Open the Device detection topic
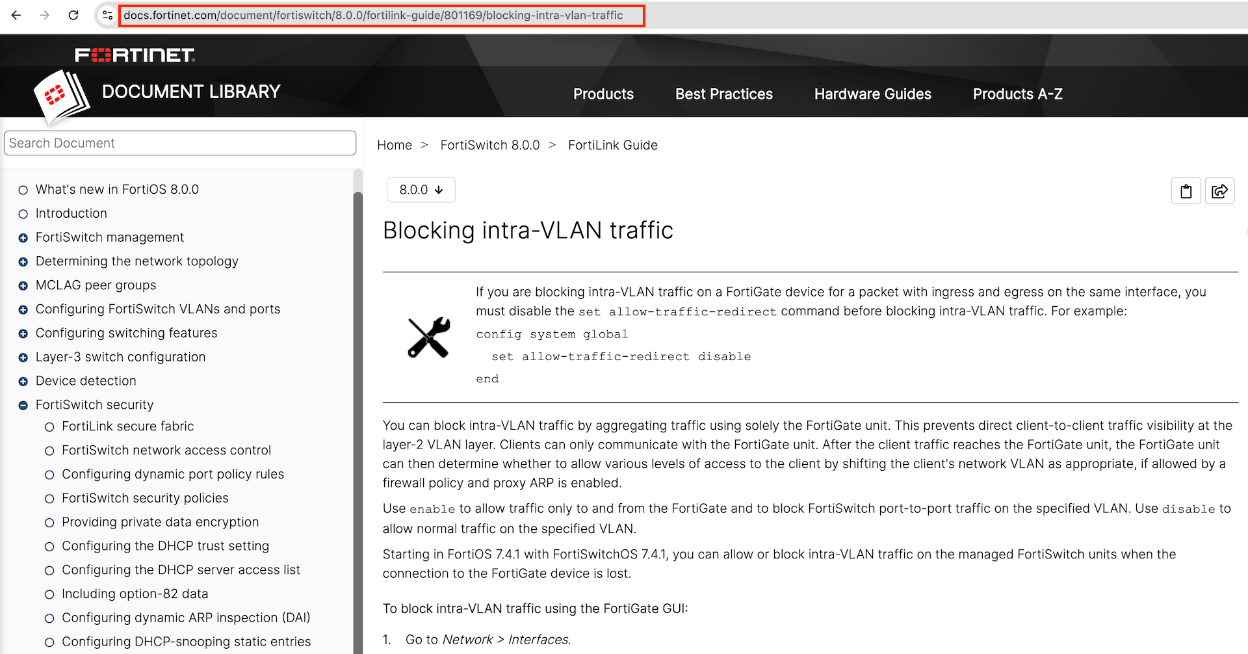1248x654 pixels. (86, 381)
